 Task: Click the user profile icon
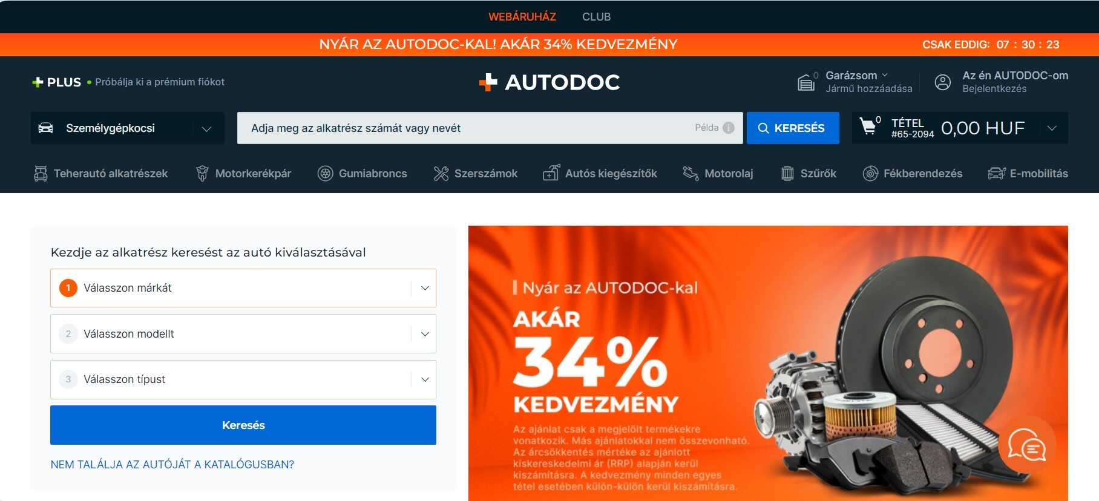click(942, 82)
